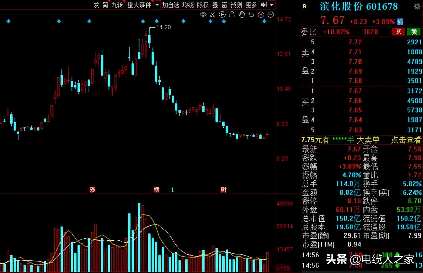Click 加自选 to add to watchlist

tap(171, 5)
